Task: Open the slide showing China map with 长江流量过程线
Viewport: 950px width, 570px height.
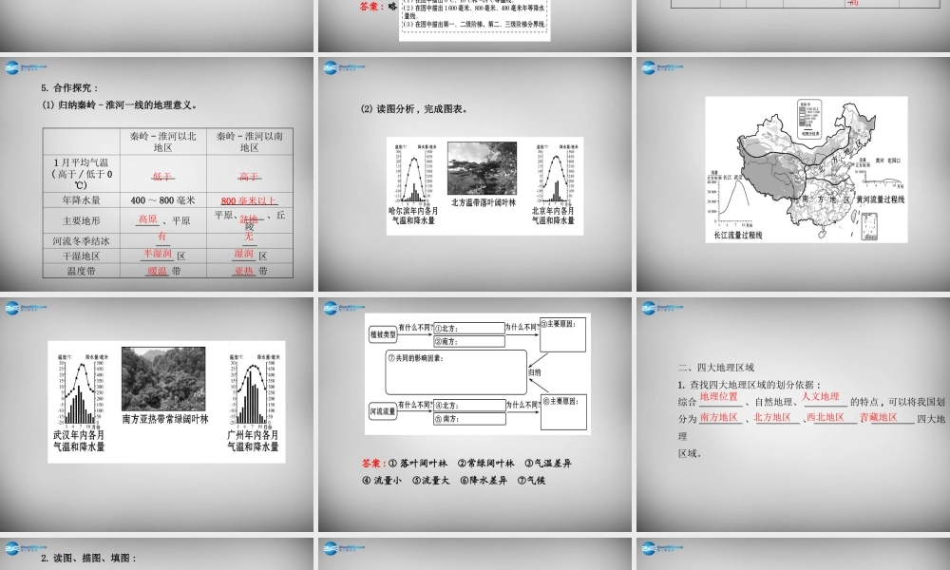Action: point(793,174)
